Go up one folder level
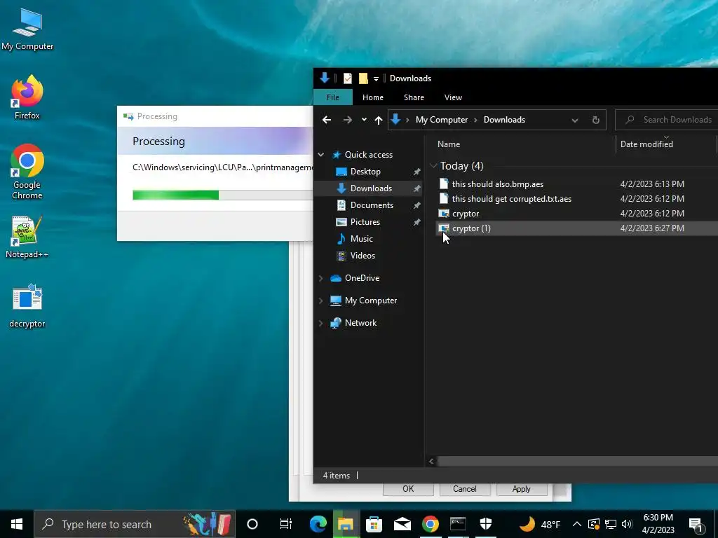Image resolution: width=718 pixels, height=538 pixels. [378, 120]
